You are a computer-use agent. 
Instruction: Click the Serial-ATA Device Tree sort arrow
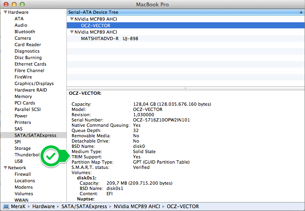[301, 12]
